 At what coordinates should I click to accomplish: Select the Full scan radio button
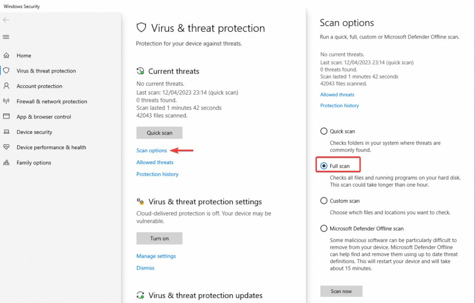click(324, 166)
